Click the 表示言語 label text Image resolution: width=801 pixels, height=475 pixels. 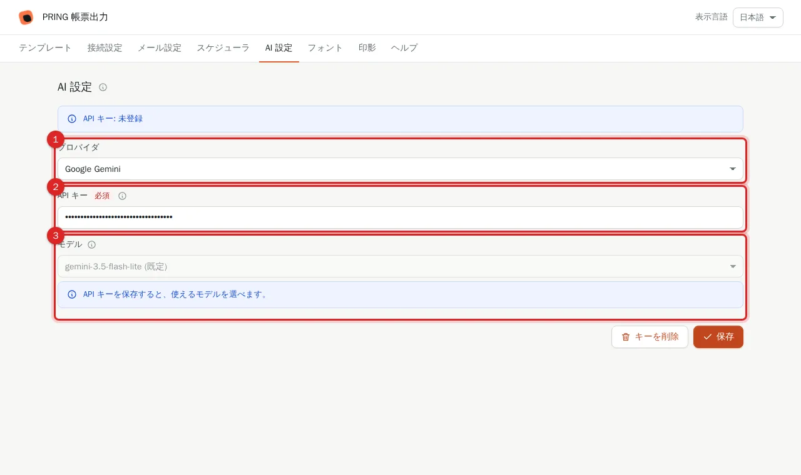[x=712, y=17]
